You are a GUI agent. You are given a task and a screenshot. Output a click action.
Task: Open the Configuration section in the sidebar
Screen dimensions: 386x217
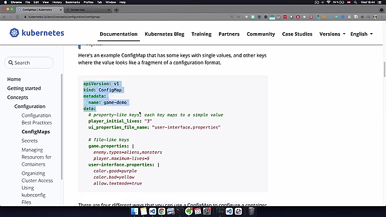pyautogui.click(x=30, y=107)
